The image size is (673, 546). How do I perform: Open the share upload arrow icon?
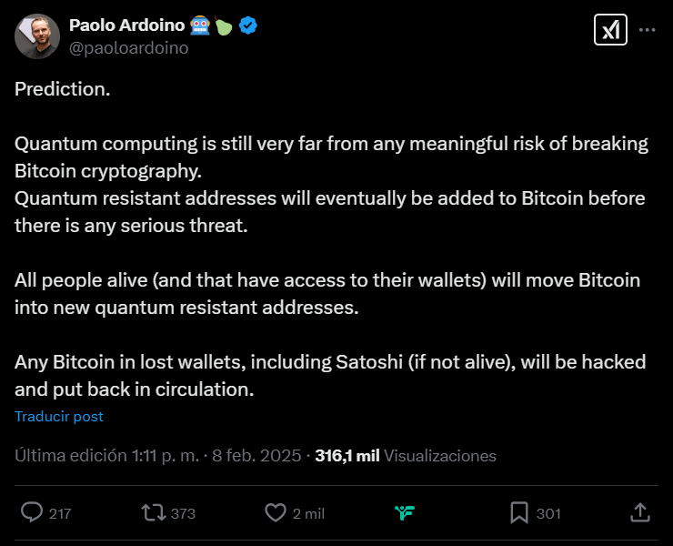[639, 512]
